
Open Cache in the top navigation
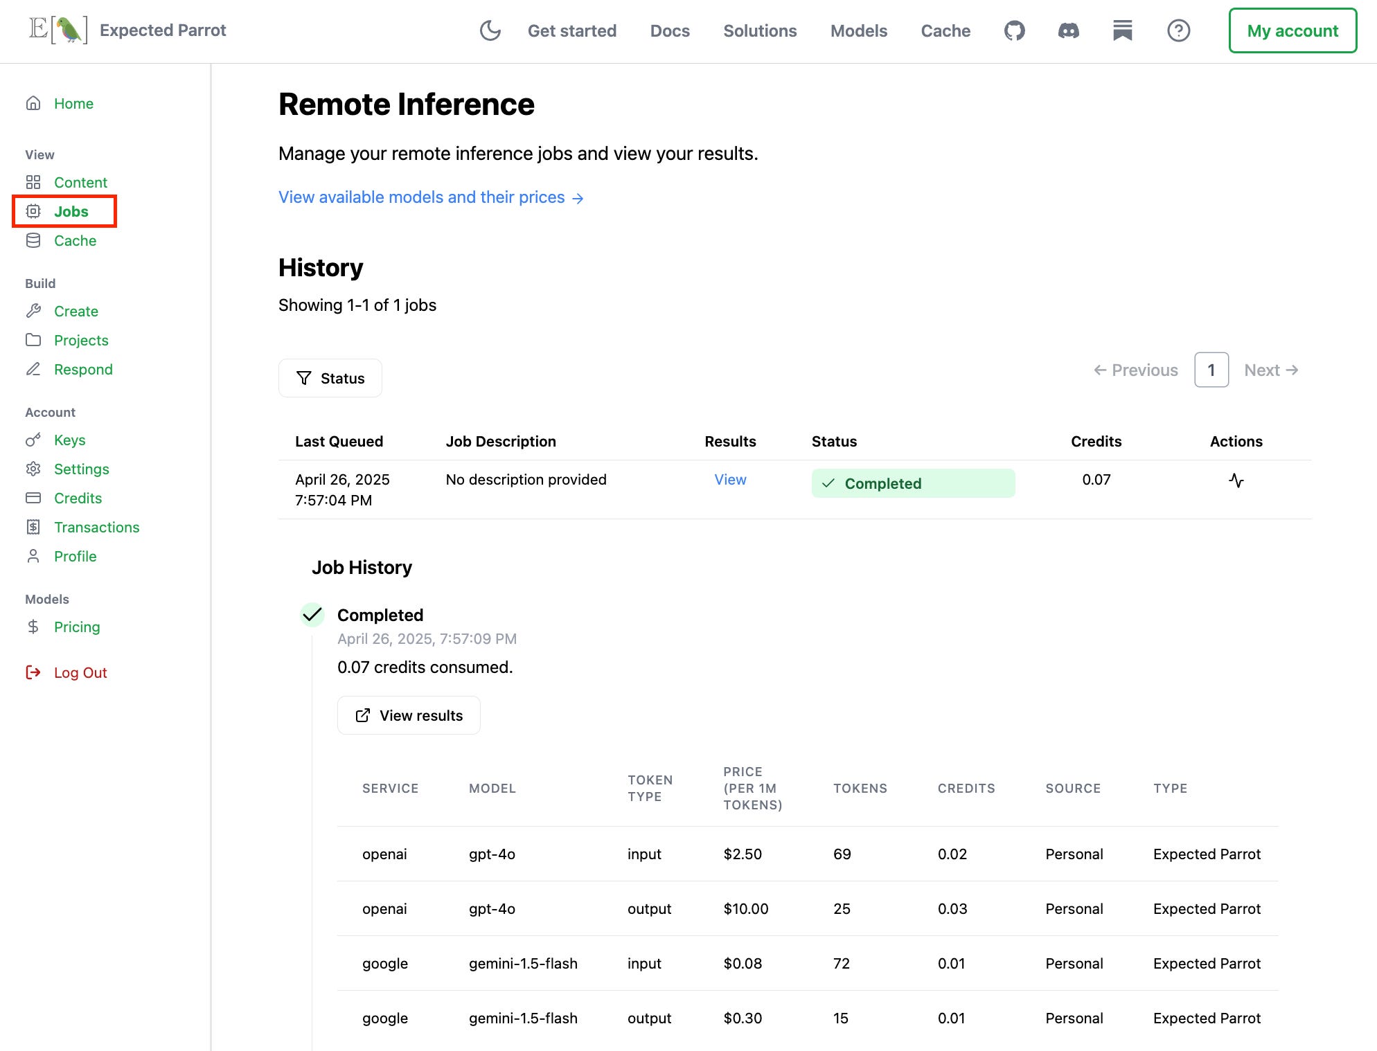(x=945, y=31)
